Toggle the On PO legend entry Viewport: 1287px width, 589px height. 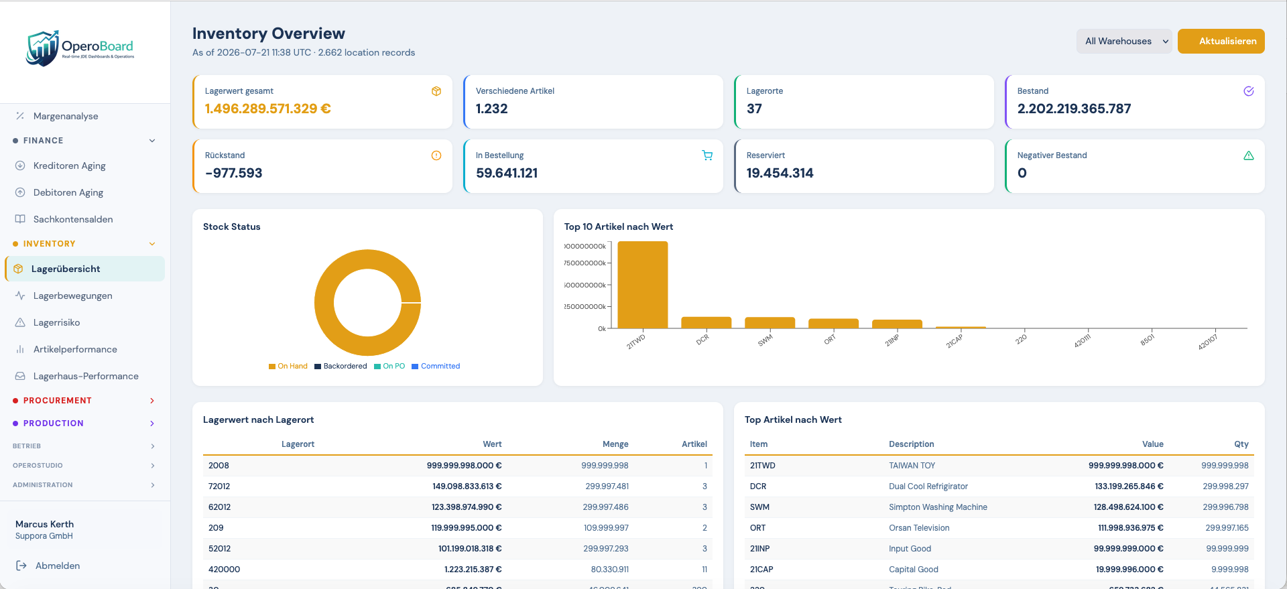[x=389, y=367]
